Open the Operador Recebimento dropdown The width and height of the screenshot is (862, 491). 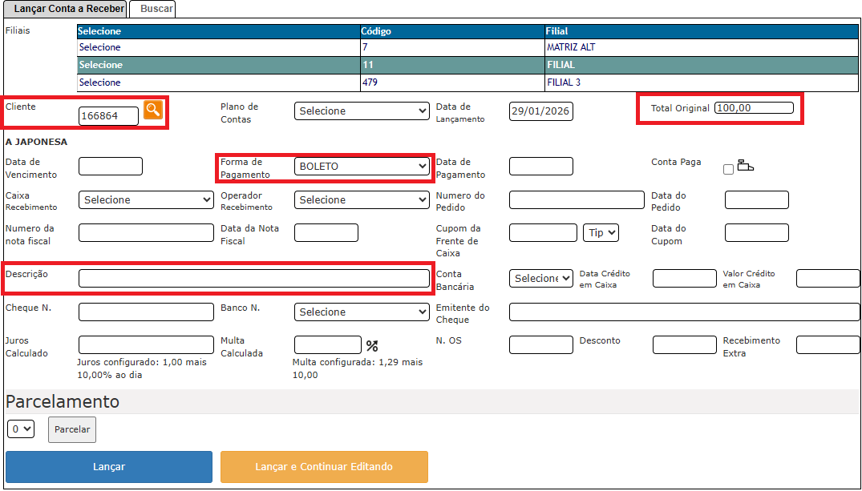(x=362, y=199)
